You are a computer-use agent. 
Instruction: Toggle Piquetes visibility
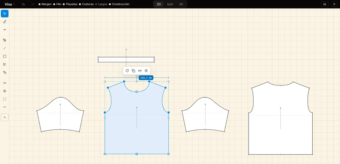point(70,4)
